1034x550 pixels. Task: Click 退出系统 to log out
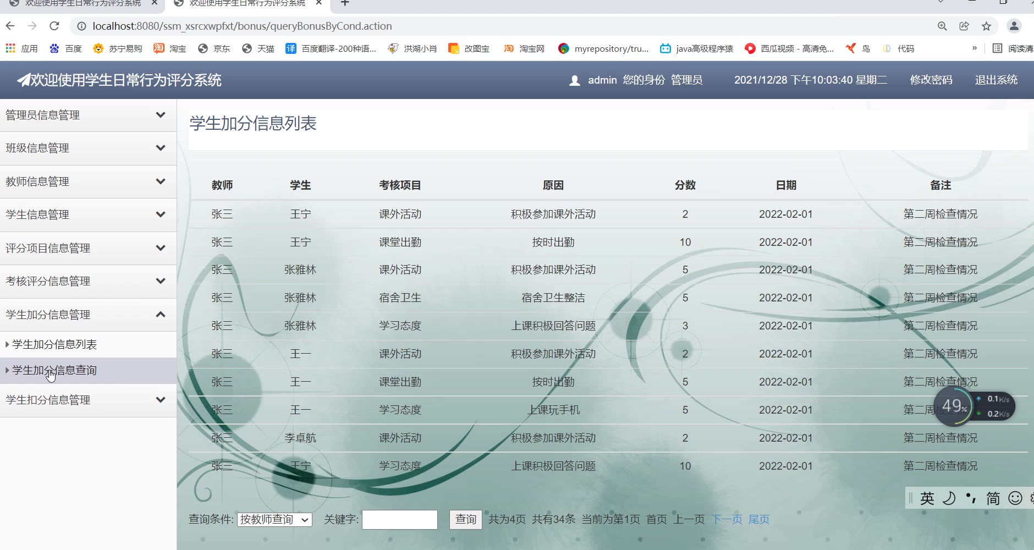tap(996, 80)
